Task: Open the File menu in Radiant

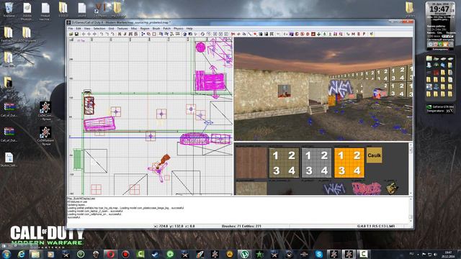Action: coord(71,29)
